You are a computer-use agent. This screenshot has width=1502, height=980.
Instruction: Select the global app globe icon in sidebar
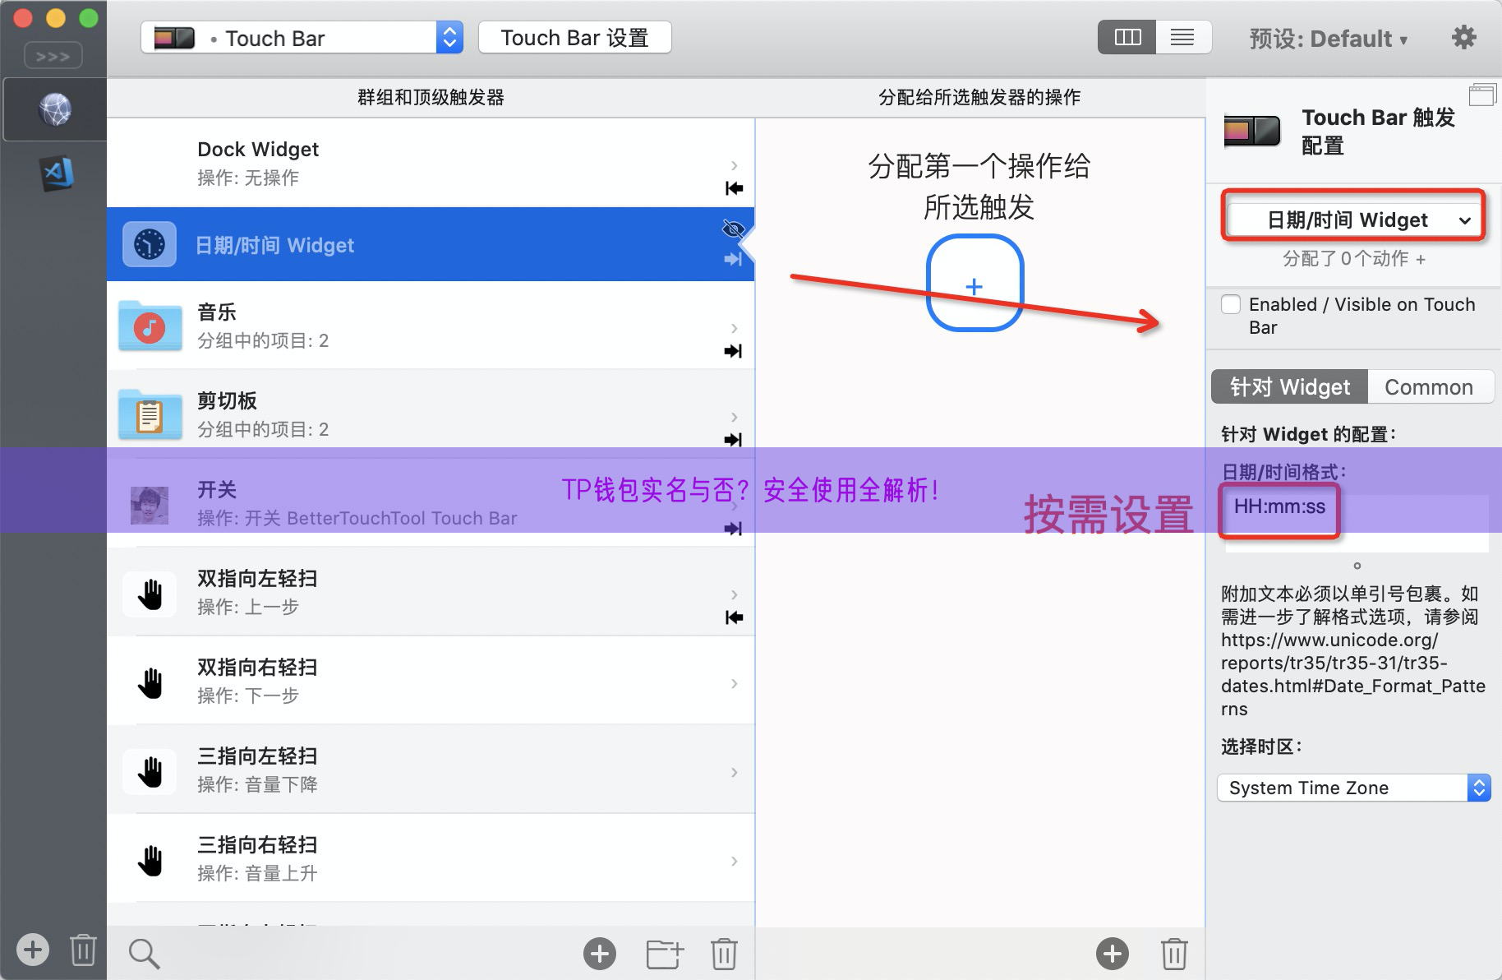pos(55,109)
